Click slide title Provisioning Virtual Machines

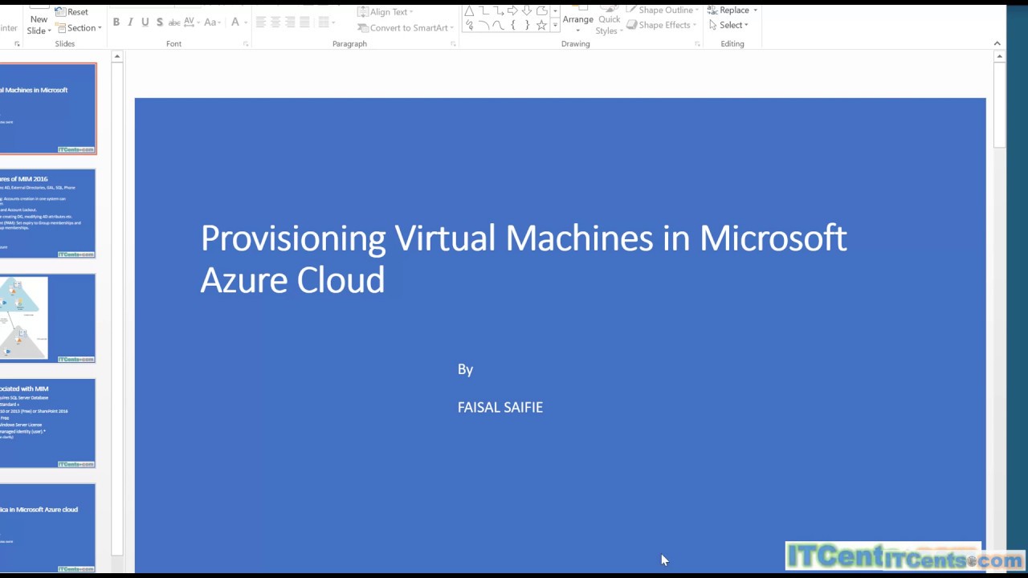[x=524, y=258]
